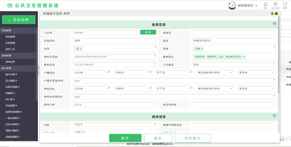Click the 户籍所在地详细地址 input field
Screen dimensions: 291x147
(x=174, y=81)
